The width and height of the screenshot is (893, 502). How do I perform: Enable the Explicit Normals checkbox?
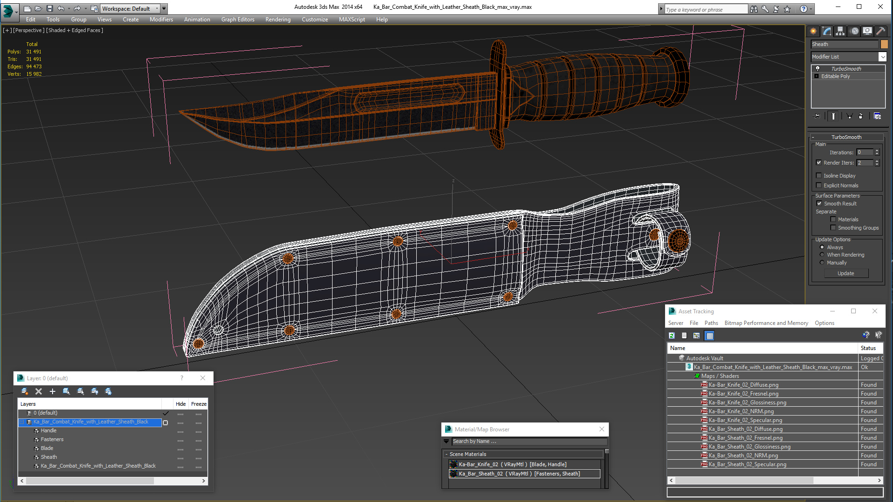(819, 185)
